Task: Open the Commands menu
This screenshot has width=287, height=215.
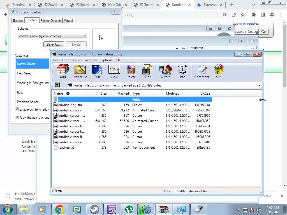Action: [x=71, y=60]
